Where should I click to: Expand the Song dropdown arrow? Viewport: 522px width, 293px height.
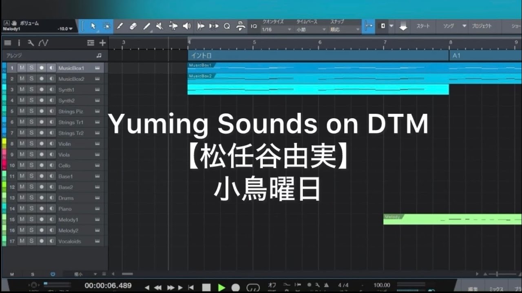[464, 26]
